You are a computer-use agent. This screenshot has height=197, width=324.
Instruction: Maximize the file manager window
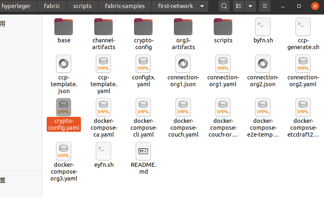(299, 6)
